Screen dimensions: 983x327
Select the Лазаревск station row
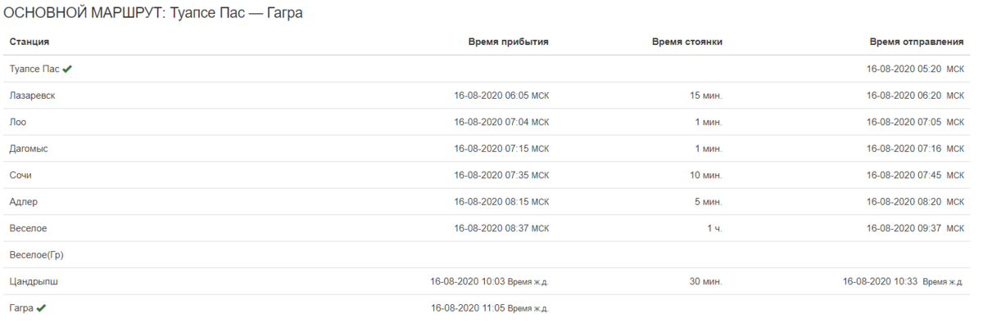487,96
